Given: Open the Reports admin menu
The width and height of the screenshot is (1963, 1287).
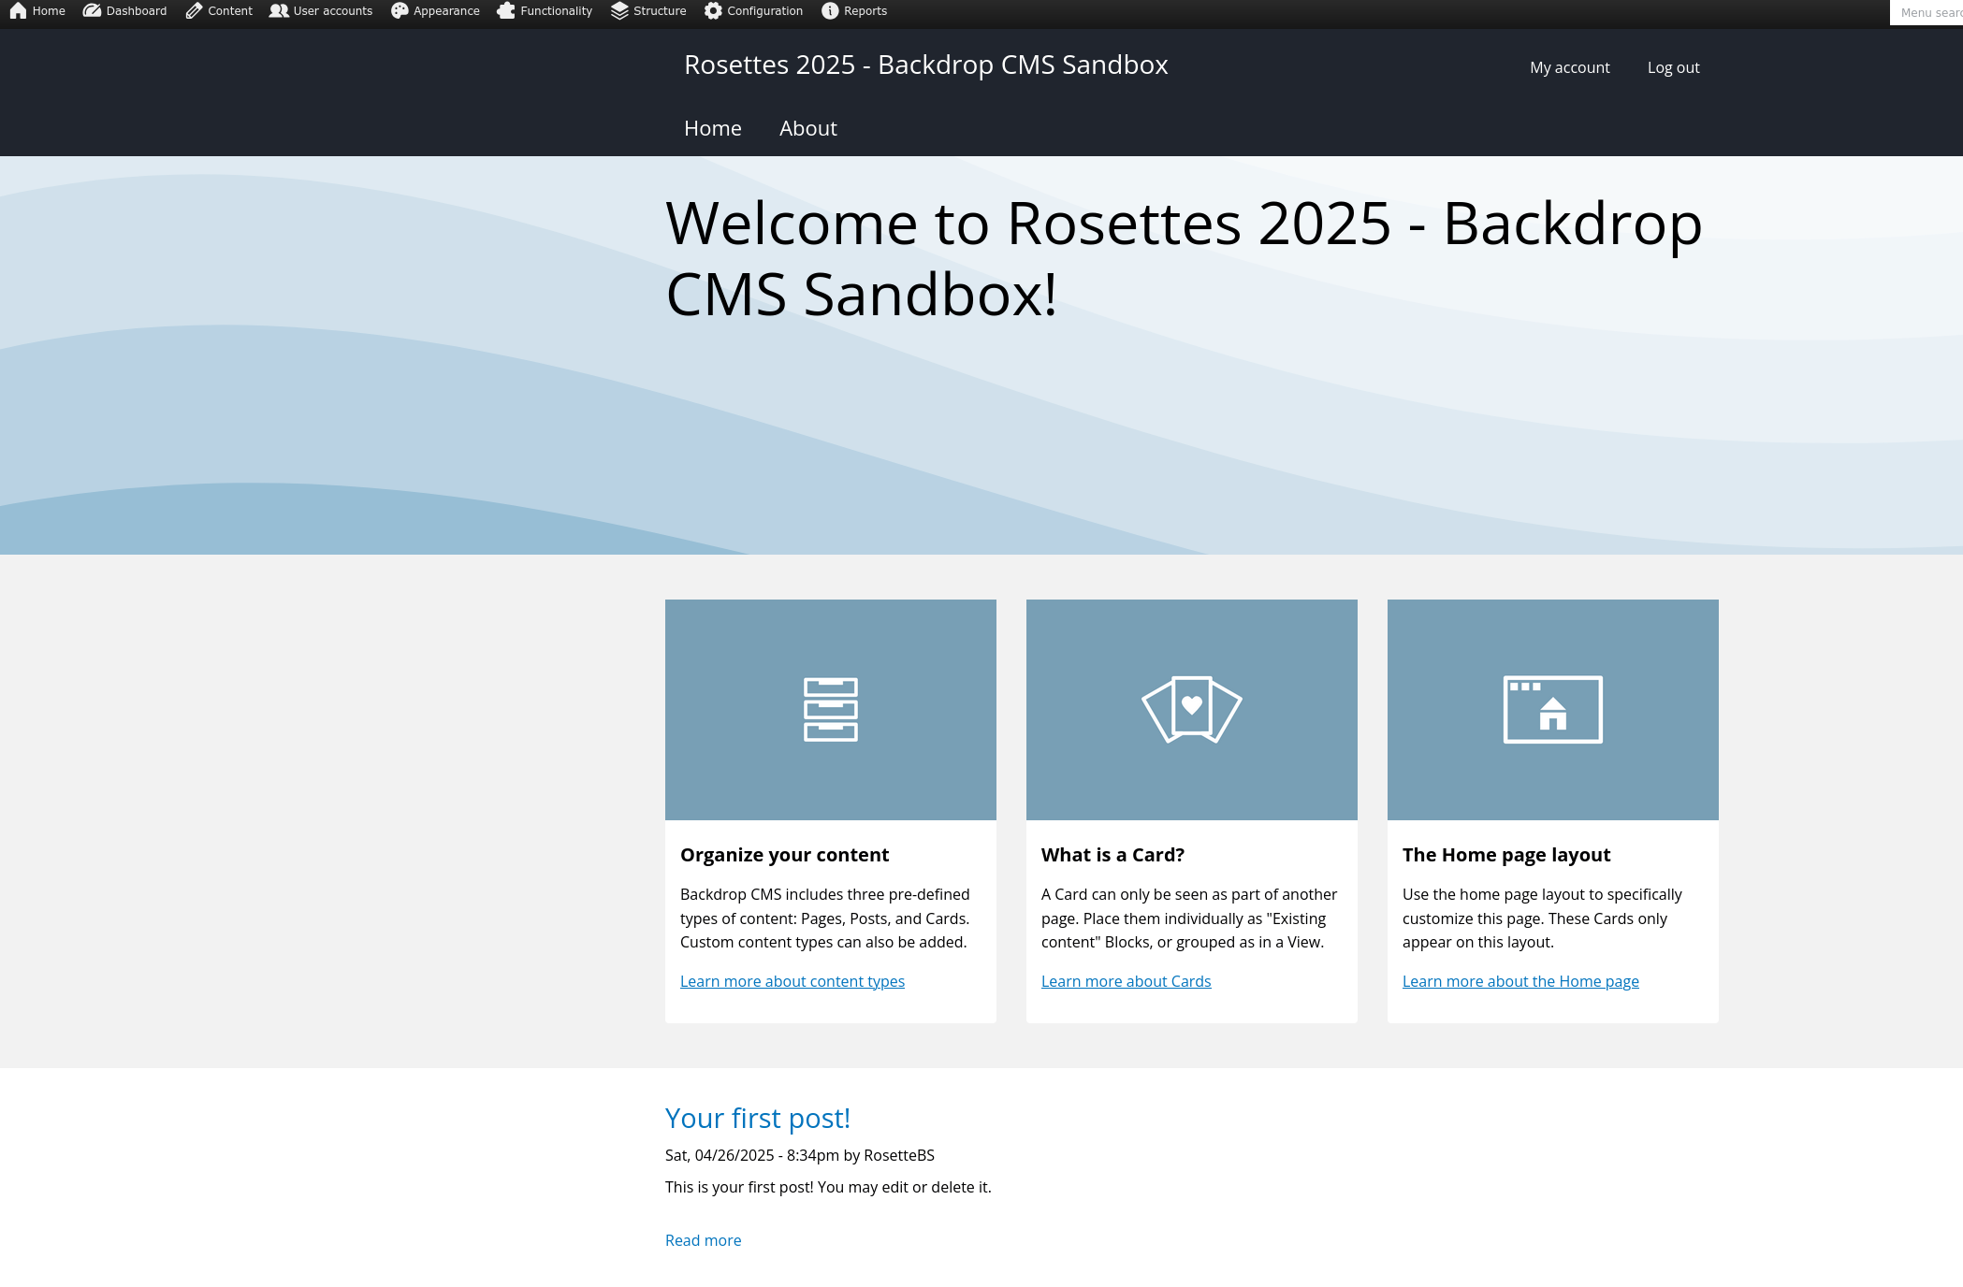Looking at the screenshot, I should click(x=854, y=11).
